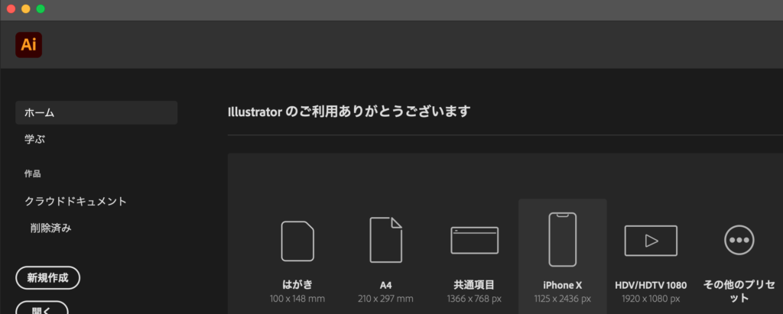Open クラウドドキュメント in the sidebar
The height and width of the screenshot is (314, 783).
click(76, 202)
